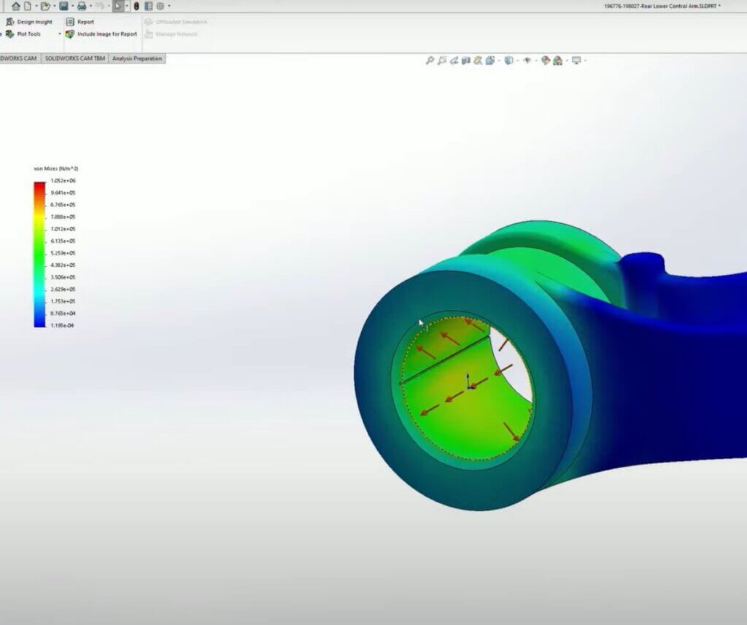Expand the New document dropdown arrow
The width and height of the screenshot is (747, 625).
36,6
